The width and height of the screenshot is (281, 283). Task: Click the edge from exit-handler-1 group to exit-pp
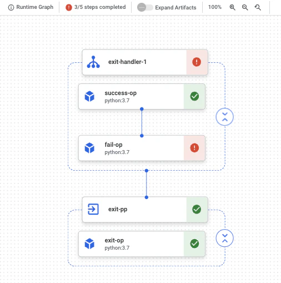point(147,184)
